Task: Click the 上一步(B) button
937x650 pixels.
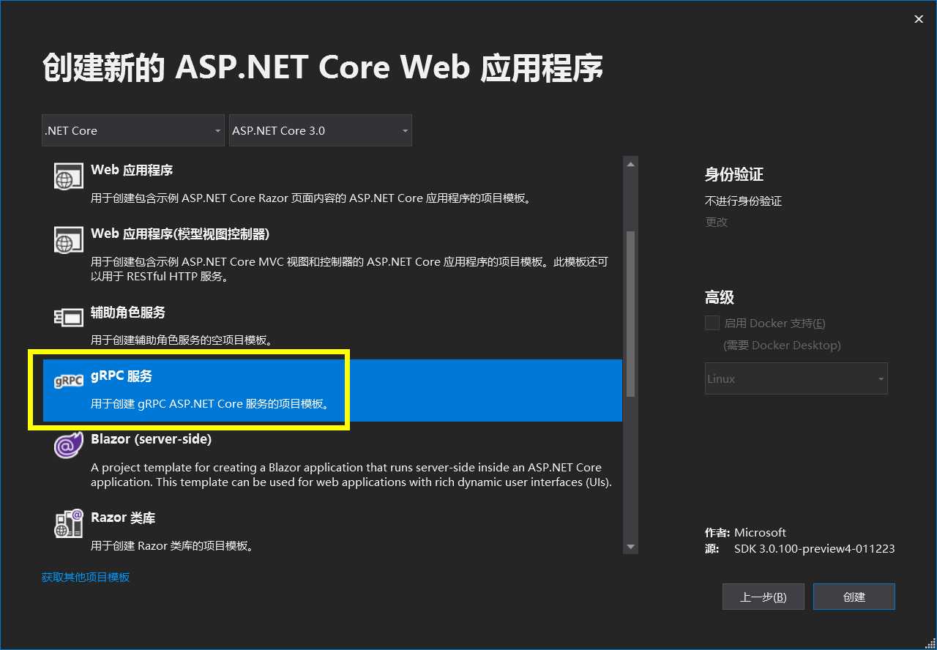Action: [x=764, y=597]
